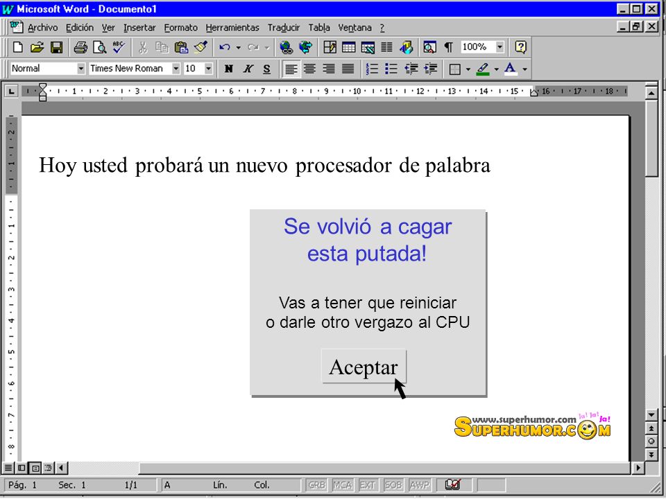Paste from clipboard
Viewport: 666px width, 499px height.
[x=181, y=47]
